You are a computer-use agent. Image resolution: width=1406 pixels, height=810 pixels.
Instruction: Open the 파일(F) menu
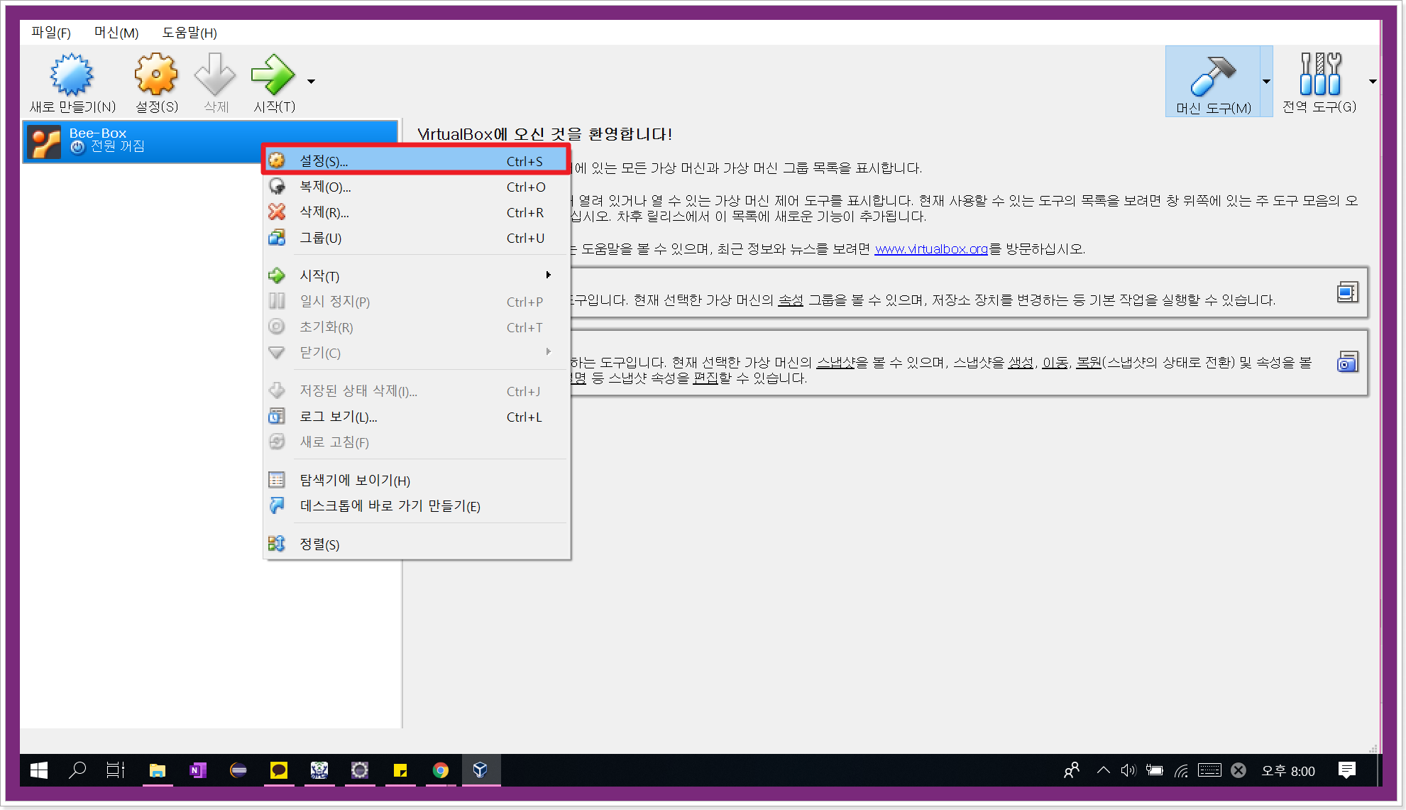click(51, 33)
